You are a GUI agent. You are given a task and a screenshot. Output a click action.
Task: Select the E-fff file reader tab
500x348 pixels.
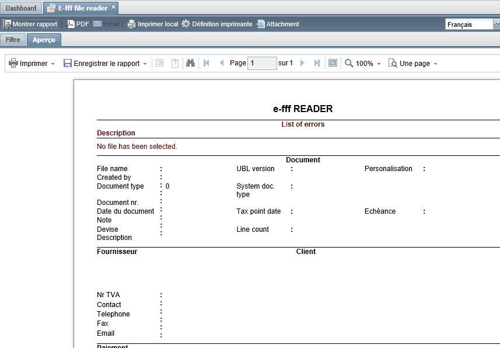click(x=81, y=8)
